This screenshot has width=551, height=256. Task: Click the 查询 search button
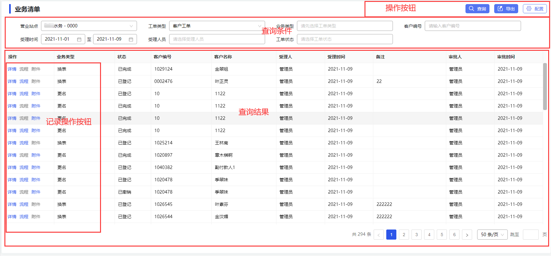pyautogui.click(x=477, y=9)
